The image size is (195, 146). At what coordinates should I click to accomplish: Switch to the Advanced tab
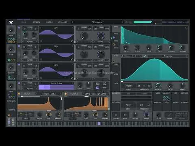pos(63,22)
